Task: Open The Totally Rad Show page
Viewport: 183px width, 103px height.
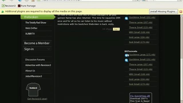Action: [36, 23]
